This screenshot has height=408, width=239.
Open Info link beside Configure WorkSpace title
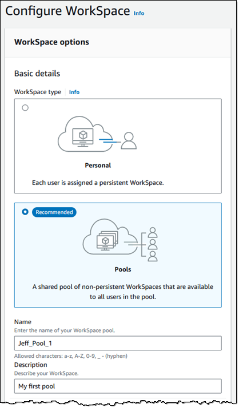coord(139,13)
